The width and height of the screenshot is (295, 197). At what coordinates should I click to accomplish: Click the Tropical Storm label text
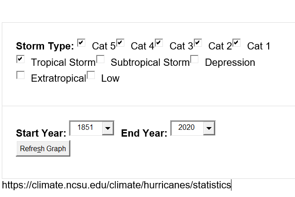coord(63,63)
